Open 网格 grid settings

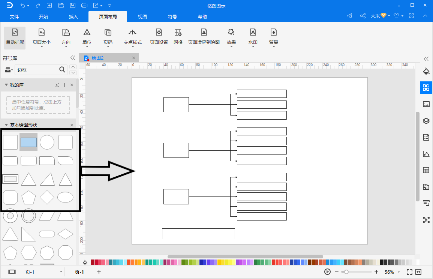point(178,37)
